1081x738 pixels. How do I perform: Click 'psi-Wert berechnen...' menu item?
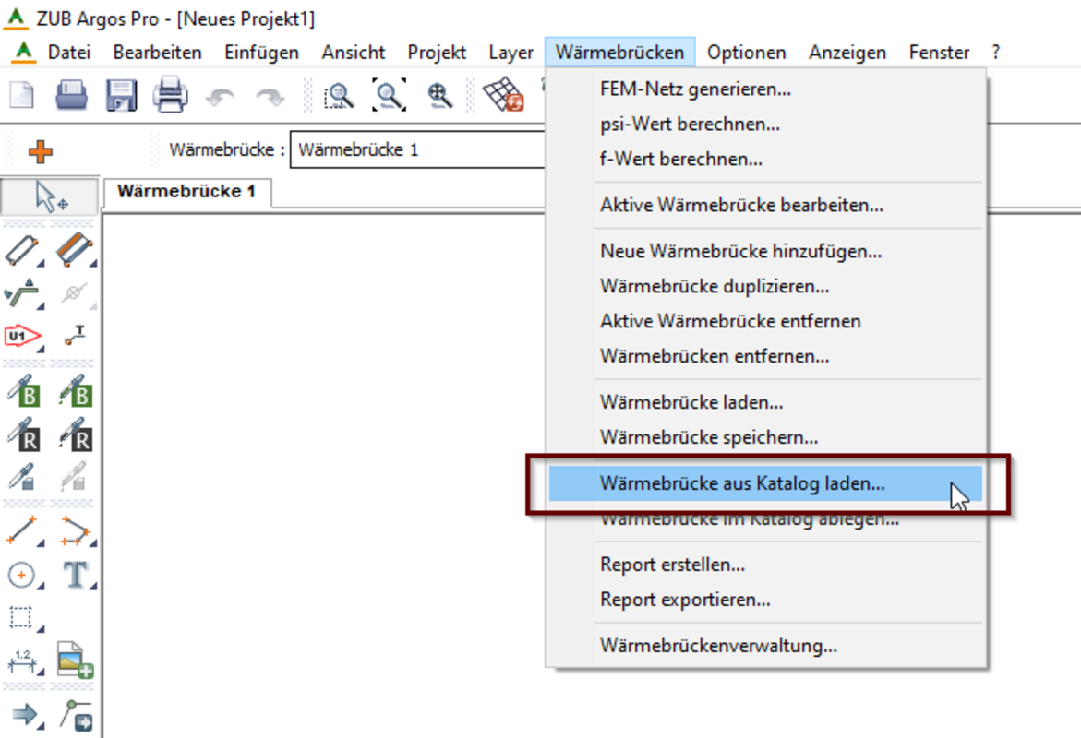tap(690, 124)
